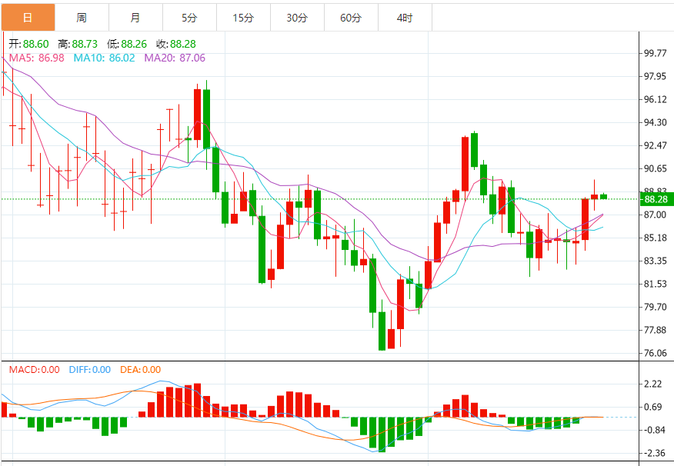This screenshot has width=674, height=466.
Task: Click the 99.77 price axis label
Action: (x=655, y=53)
